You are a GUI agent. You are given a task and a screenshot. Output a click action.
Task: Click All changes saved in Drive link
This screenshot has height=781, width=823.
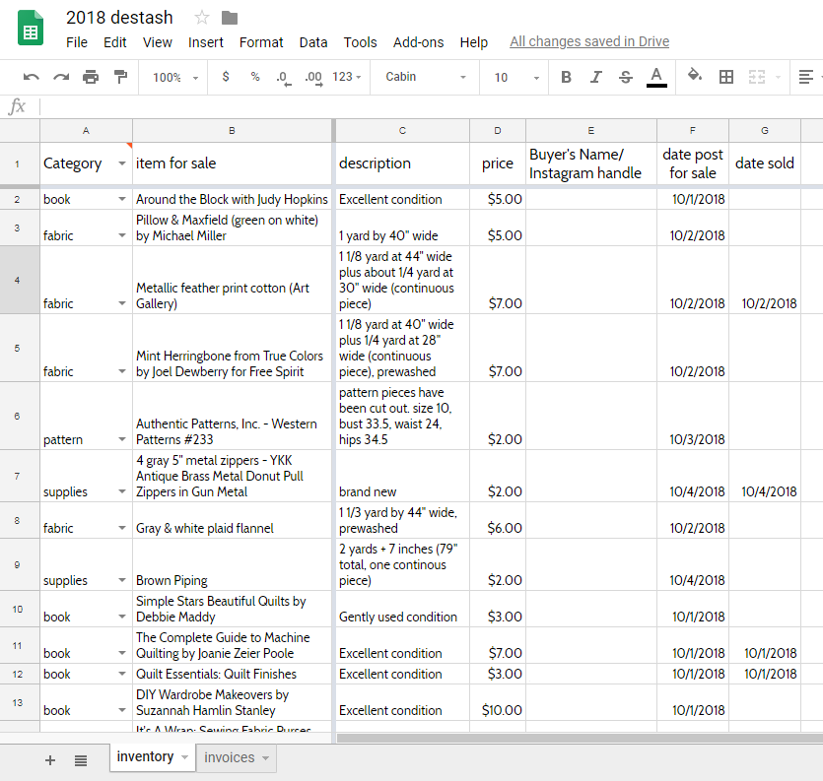coord(589,42)
